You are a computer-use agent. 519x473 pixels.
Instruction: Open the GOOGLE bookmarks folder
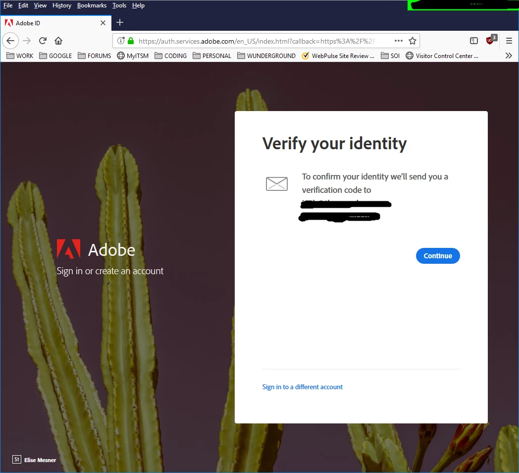pos(55,56)
